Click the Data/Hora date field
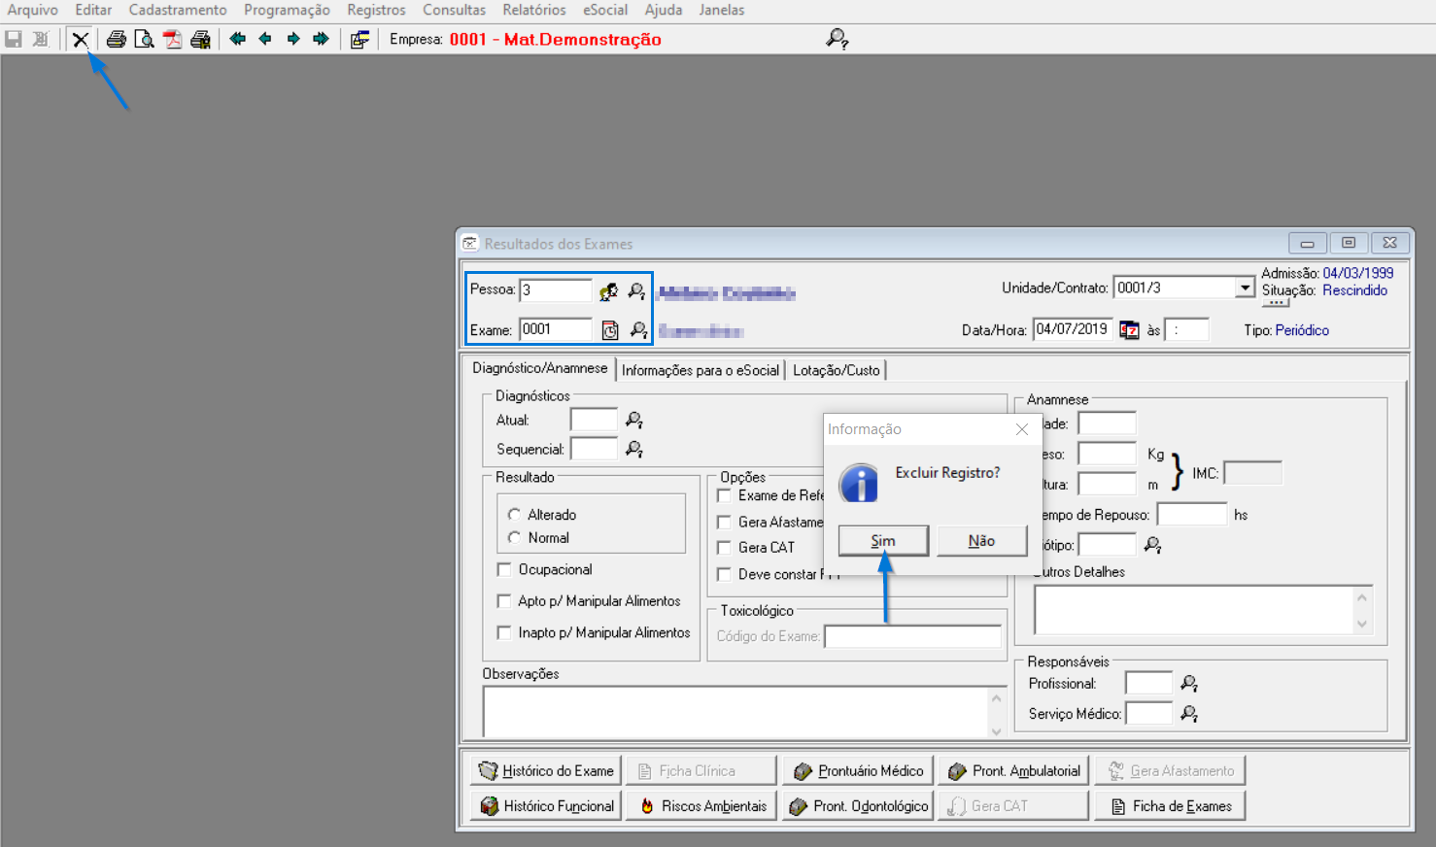 point(1073,329)
